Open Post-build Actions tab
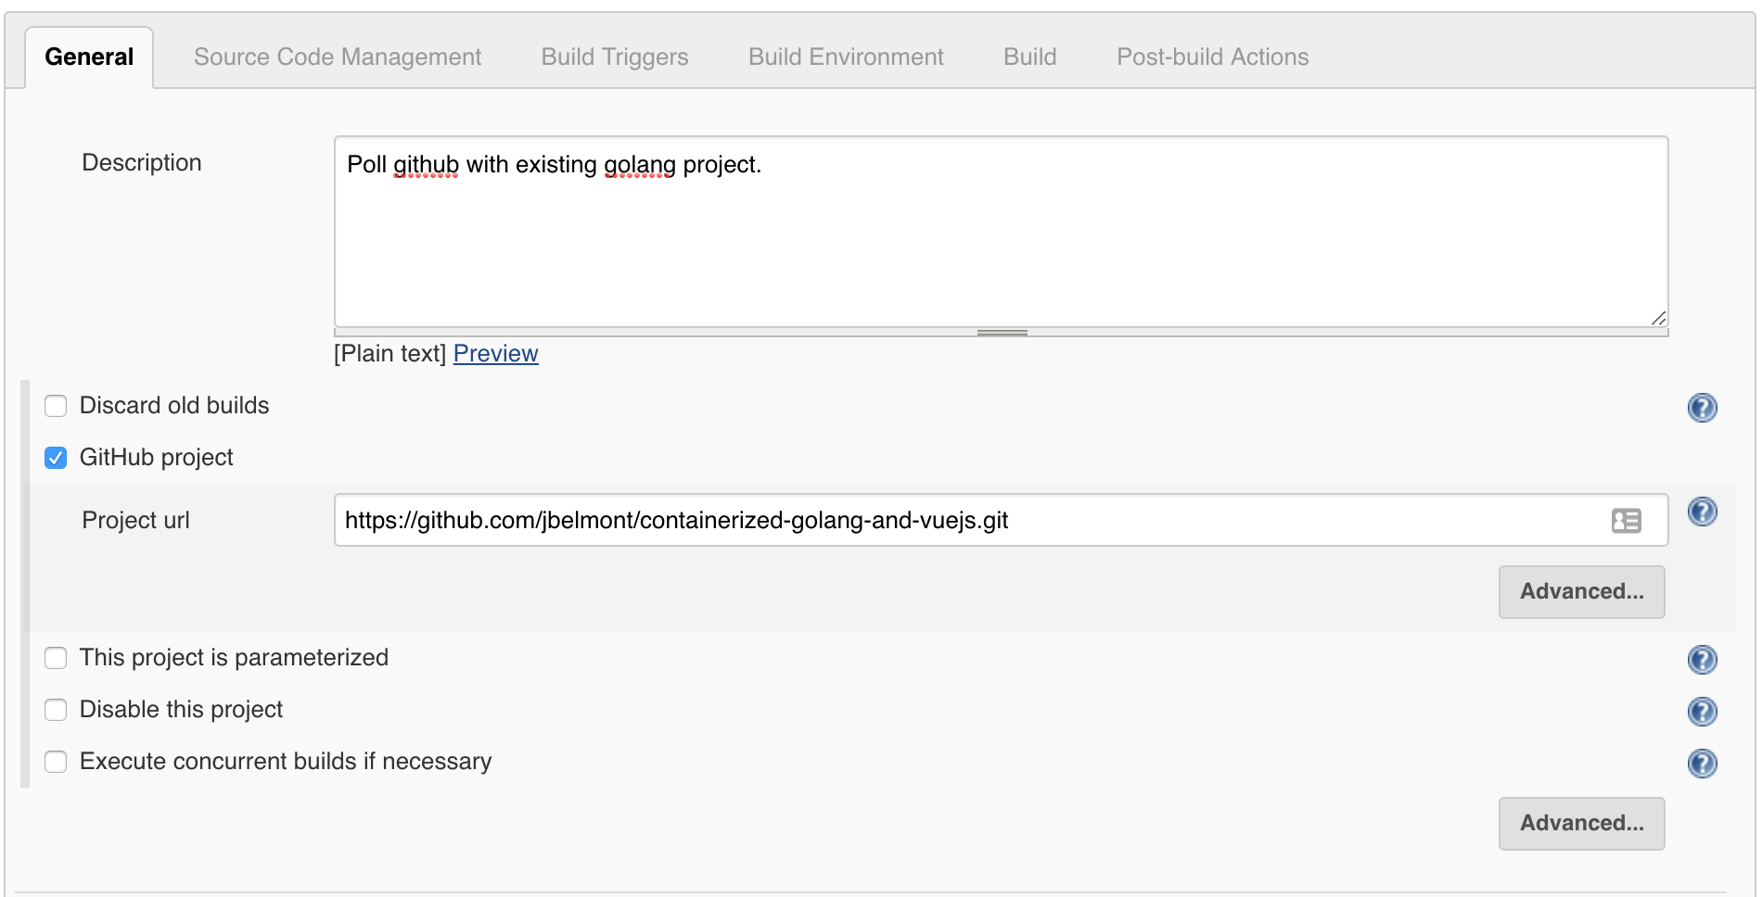Image resolution: width=1762 pixels, height=897 pixels. [1212, 57]
